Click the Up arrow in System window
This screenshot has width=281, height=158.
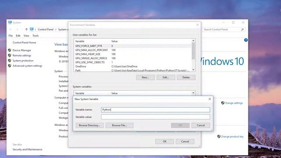click(x=26, y=29)
